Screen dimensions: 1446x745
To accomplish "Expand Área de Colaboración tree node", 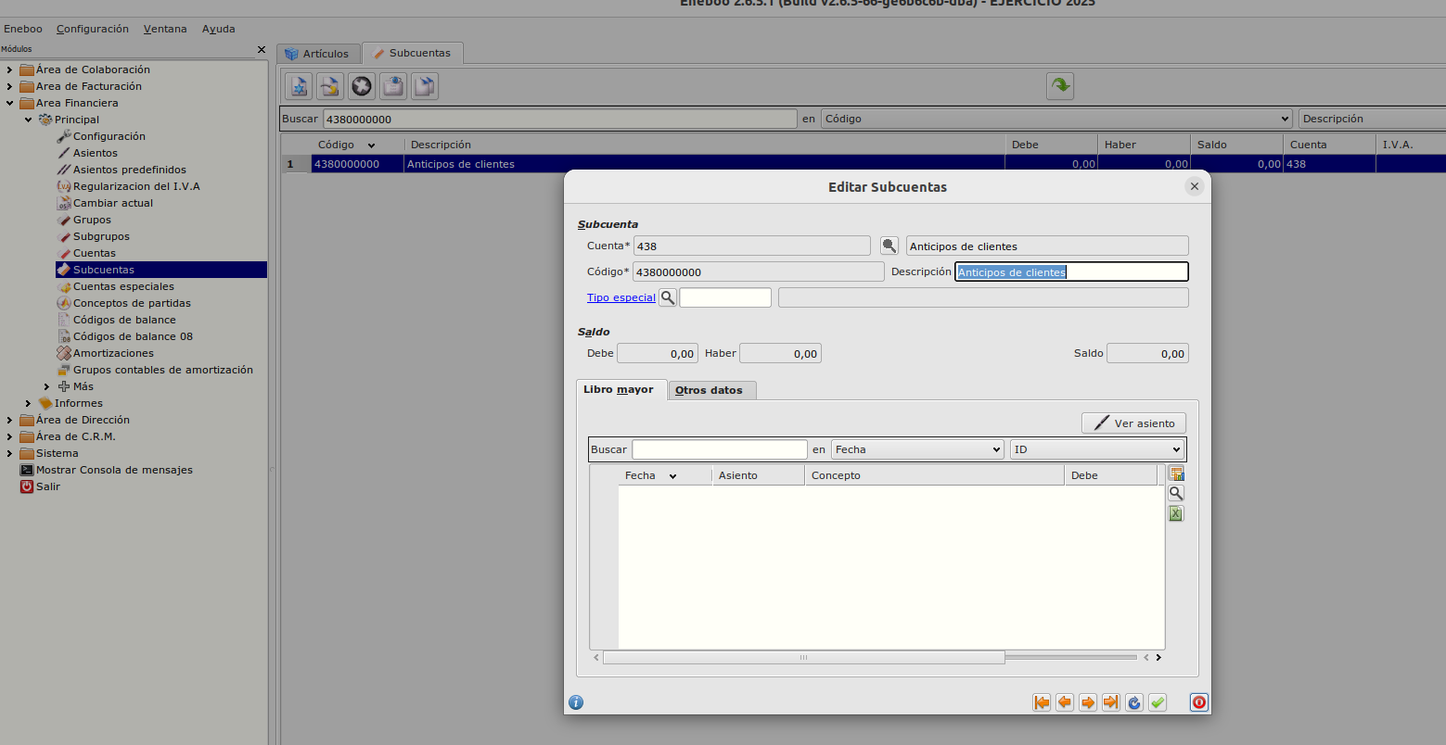I will [9, 69].
